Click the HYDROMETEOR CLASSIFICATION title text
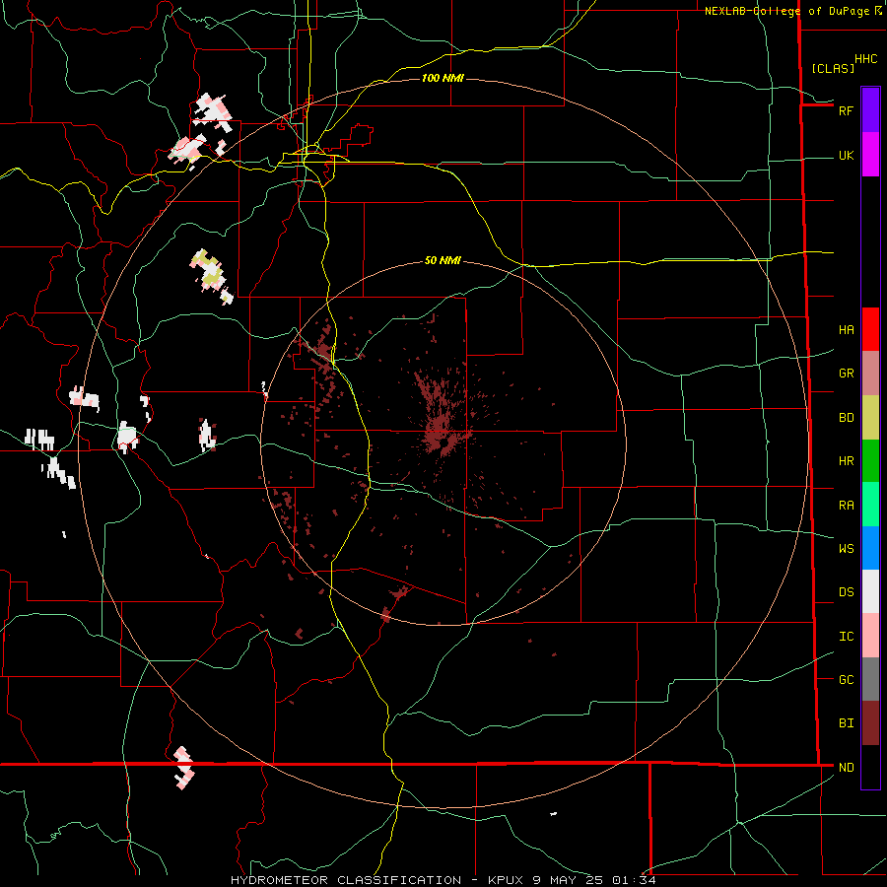887x887 pixels. (346, 880)
